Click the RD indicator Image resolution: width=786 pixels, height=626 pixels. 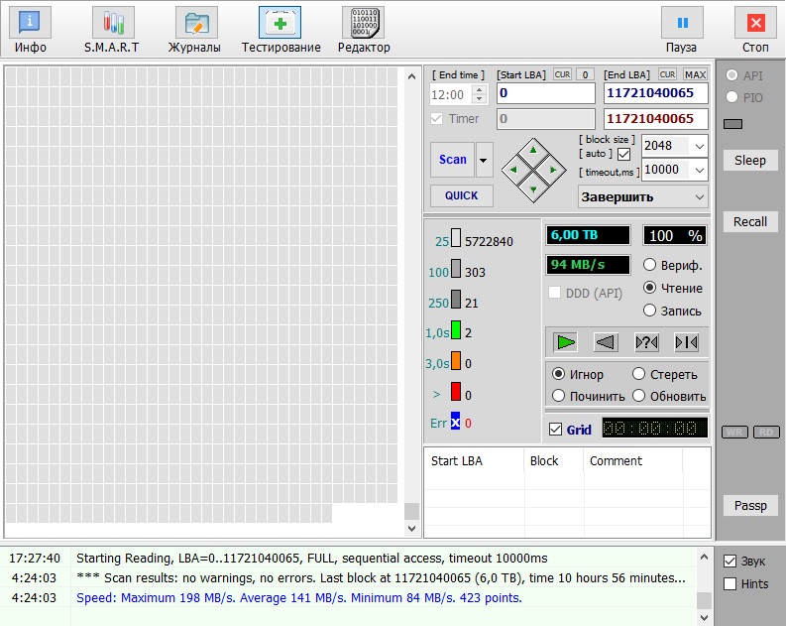click(766, 432)
